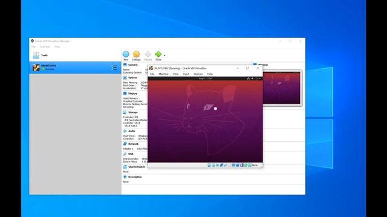Click the host key indicator text
The height and width of the screenshot is (217, 387).
tap(255, 165)
